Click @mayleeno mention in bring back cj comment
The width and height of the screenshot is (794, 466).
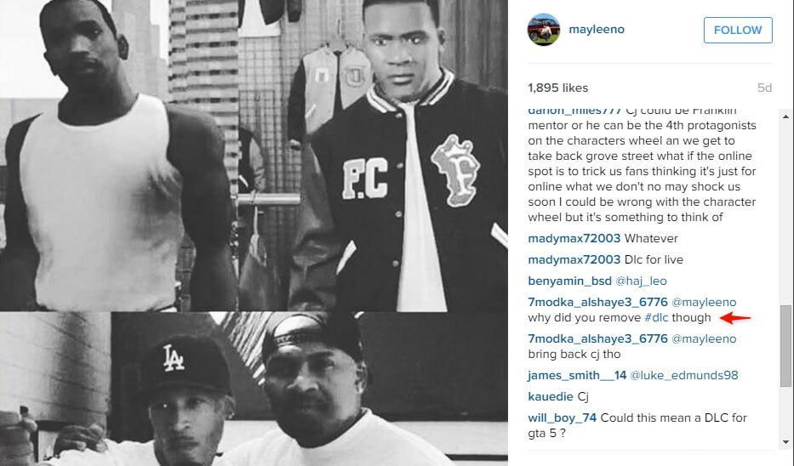pyautogui.click(x=704, y=338)
